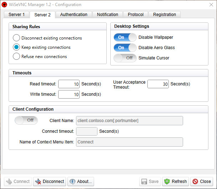The height and width of the screenshot is (189, 217).
Task: Click the 'Client Name:' label
Action: [x=62, y=121]
